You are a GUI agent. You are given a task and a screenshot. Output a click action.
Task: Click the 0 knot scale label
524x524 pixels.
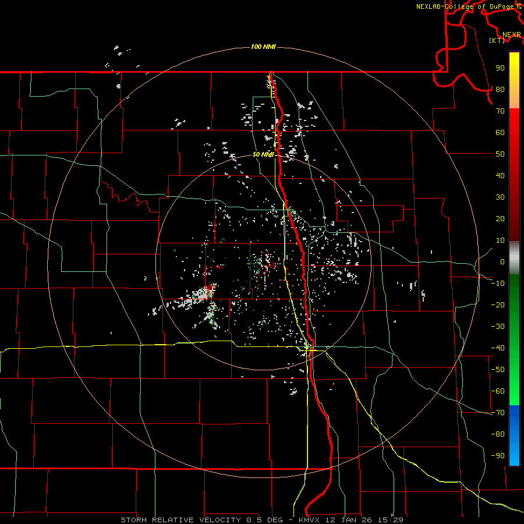point(502,262)
